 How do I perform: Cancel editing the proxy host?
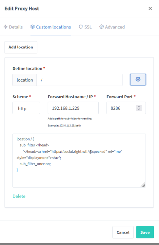tap(123, 232)
